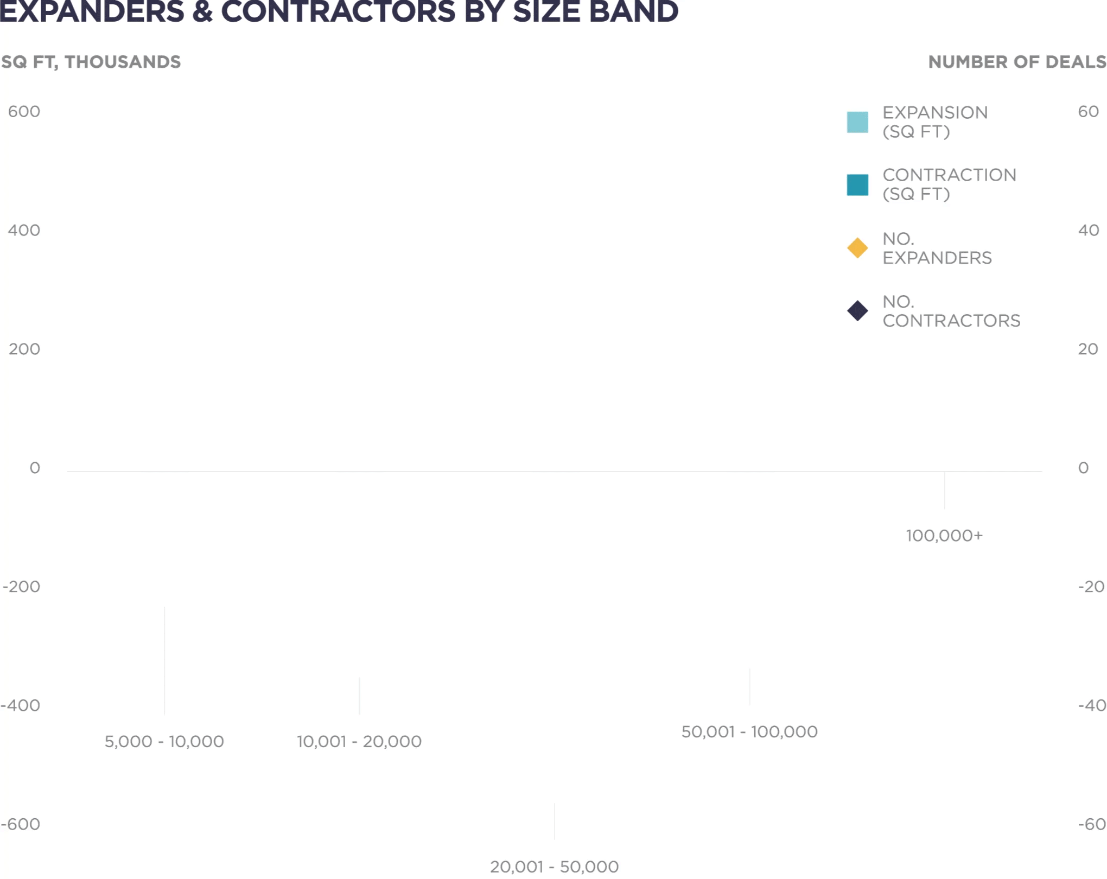The height and width of the screenshot is (879, 1107).
Task: Click the yellow No. Expanders diamond icon
Action: click(x=857, y=248)
